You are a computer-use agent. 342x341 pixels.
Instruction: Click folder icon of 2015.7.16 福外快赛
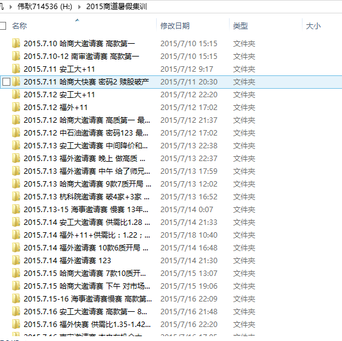coord(16,324)
